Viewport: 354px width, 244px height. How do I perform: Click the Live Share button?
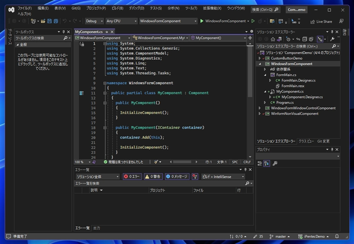(321, 21)
